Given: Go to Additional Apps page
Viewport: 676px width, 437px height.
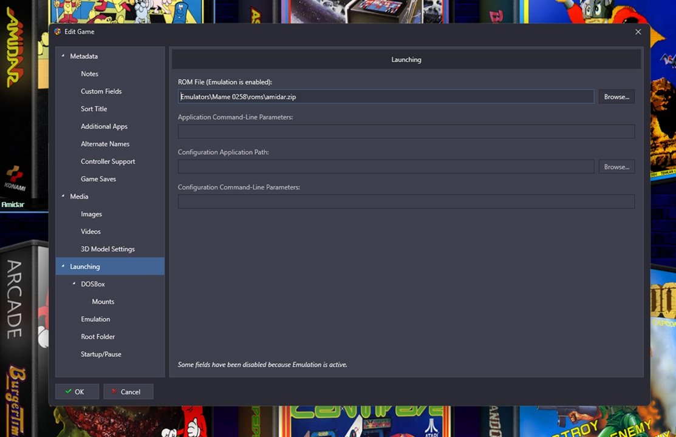Looking at the screenshot, I should coord(104,127).
